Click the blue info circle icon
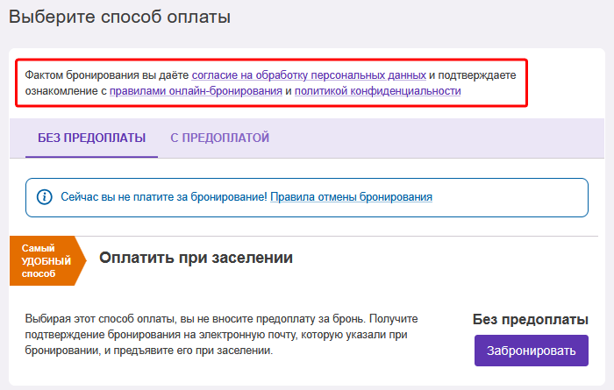This screenshot has height=390, width=614. 44,197
